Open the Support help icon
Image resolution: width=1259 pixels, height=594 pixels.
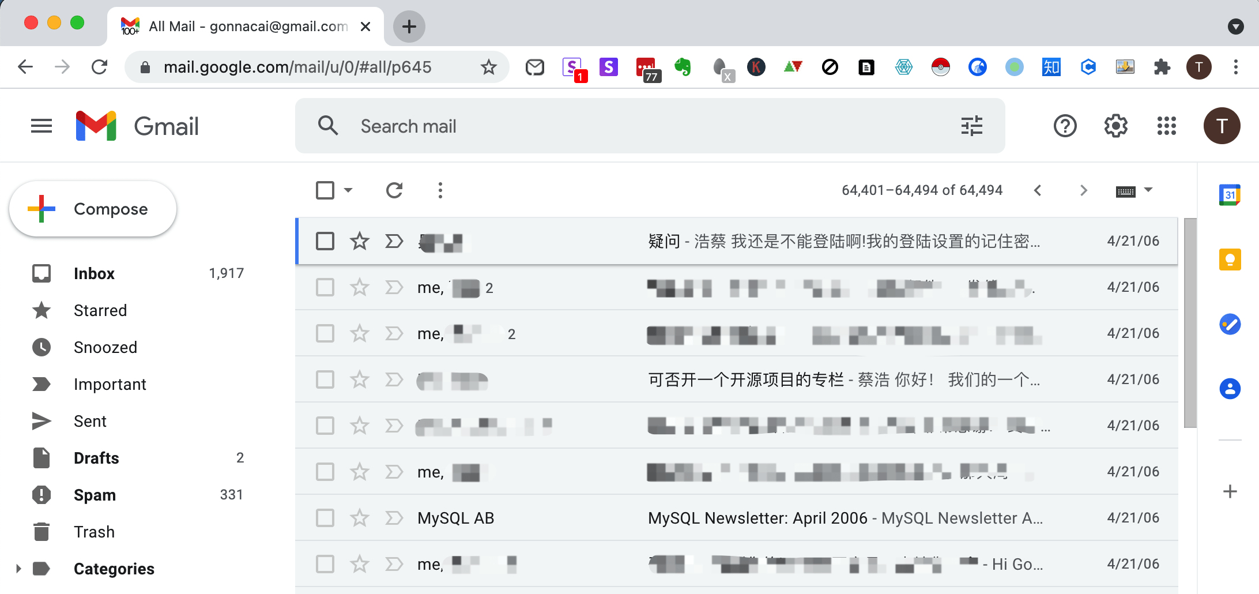coord(1065,126)
